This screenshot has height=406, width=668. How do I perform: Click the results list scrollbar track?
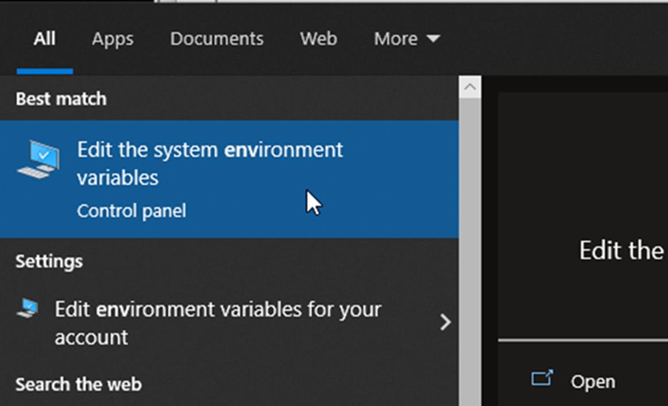[x=470, y=258]
